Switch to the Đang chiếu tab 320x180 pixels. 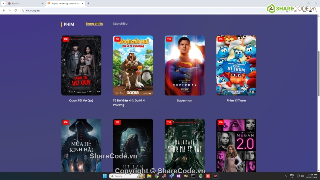94,24
